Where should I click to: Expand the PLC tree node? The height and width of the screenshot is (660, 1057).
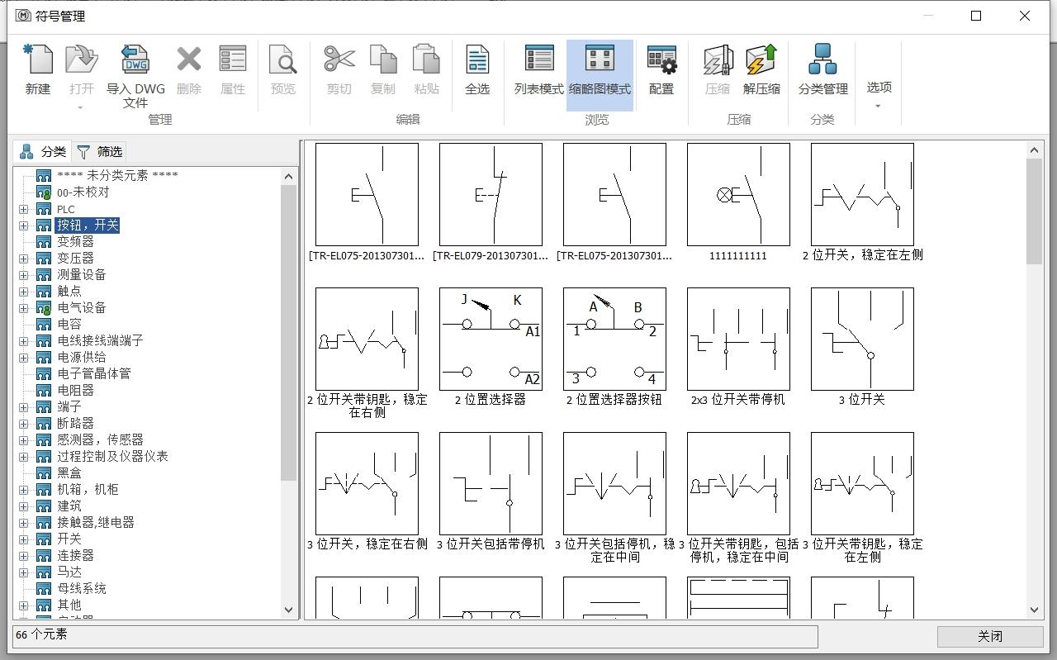24,209
